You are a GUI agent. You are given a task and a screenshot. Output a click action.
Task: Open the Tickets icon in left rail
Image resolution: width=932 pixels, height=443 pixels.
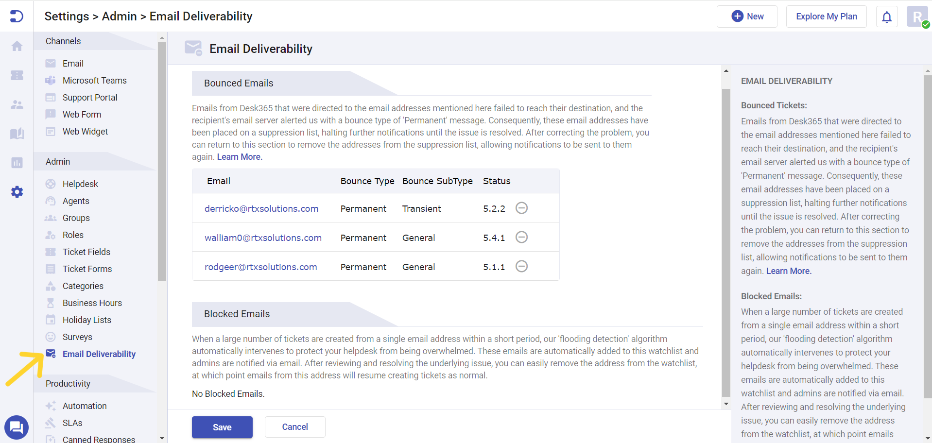17,75
